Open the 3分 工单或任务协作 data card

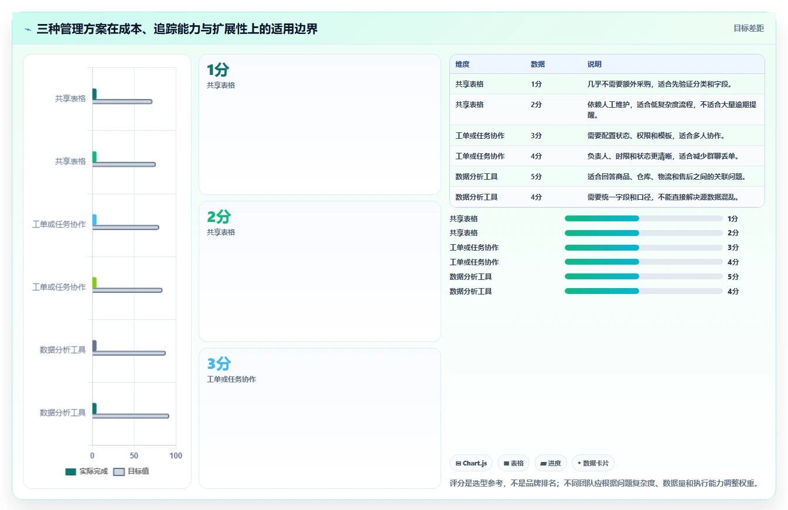tap(320, 418)
